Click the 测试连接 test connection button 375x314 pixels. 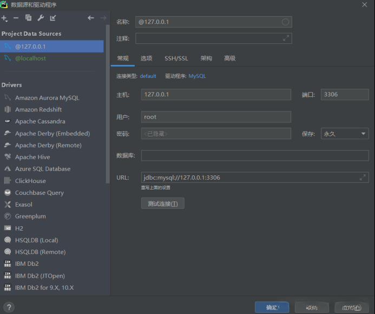[163, 204]
